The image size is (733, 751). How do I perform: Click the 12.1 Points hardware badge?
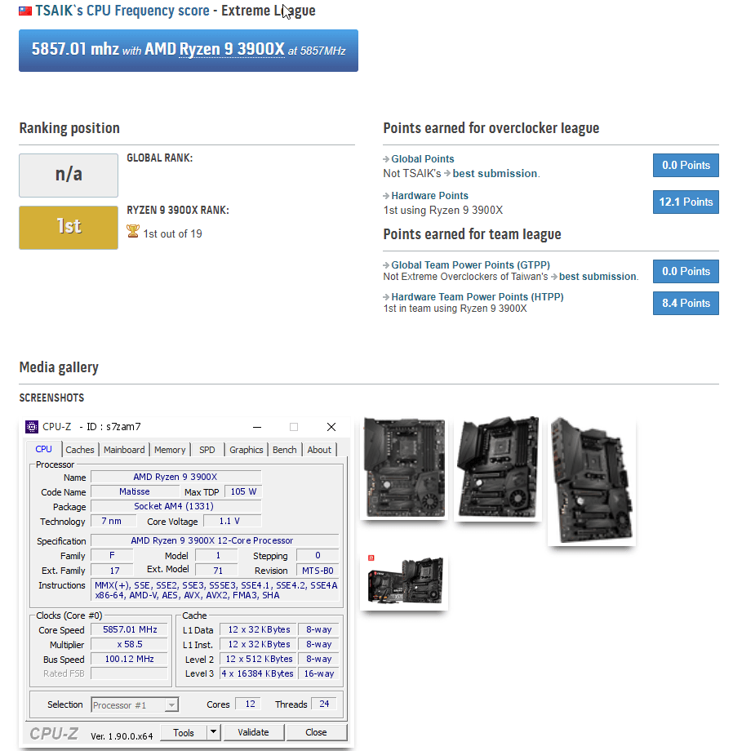[x=685, y=202]
